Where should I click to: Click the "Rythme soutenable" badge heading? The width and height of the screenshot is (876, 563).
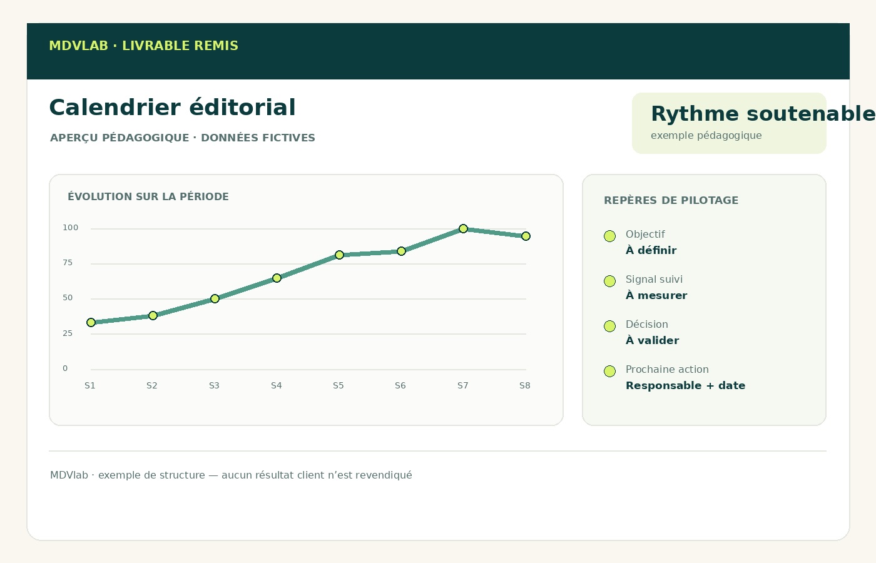tap(763, 114)
